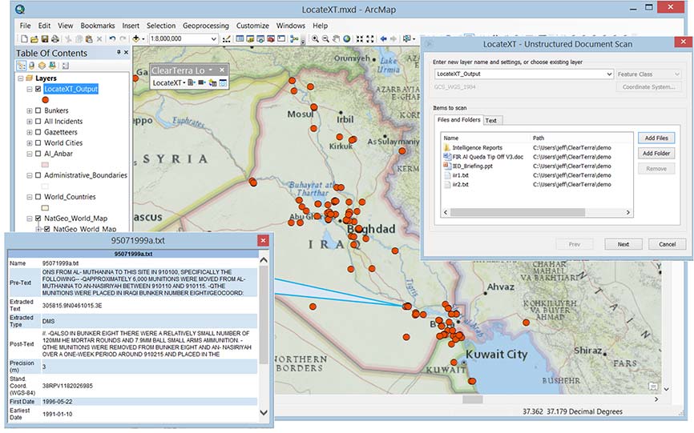Screen dimensions: 694x433
Task: Click Next in the document scan dialog
Action: (x=622, y=244)
